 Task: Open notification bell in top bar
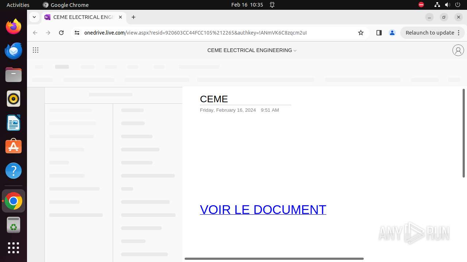(272, 5)
